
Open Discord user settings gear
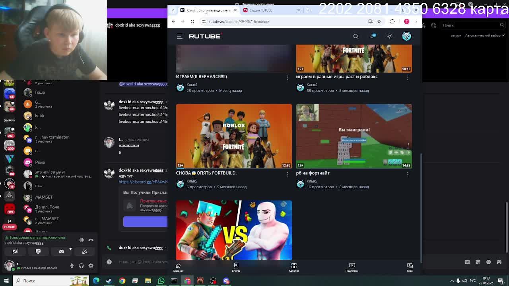91,266
